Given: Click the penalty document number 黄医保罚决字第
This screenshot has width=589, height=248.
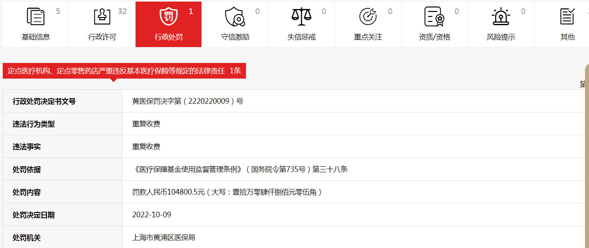Looking at the screenshot, I should 188,101.
